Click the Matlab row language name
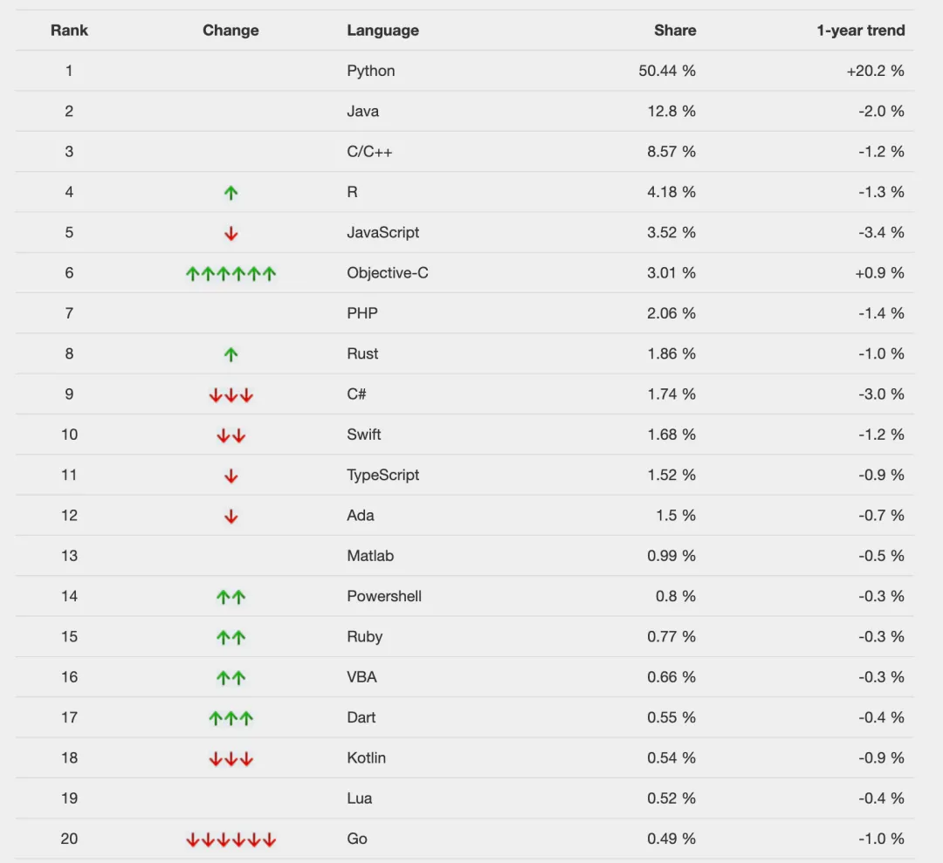 click(x=370, y=556)
